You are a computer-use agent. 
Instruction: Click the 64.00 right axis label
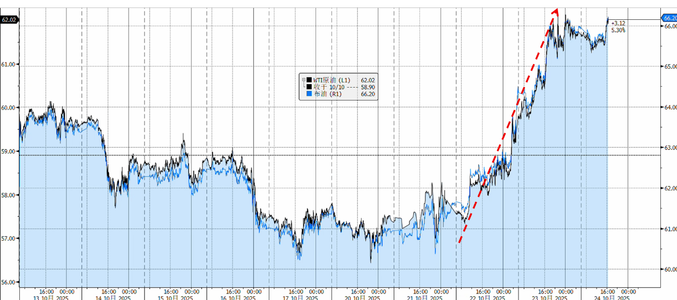[670, 107]
